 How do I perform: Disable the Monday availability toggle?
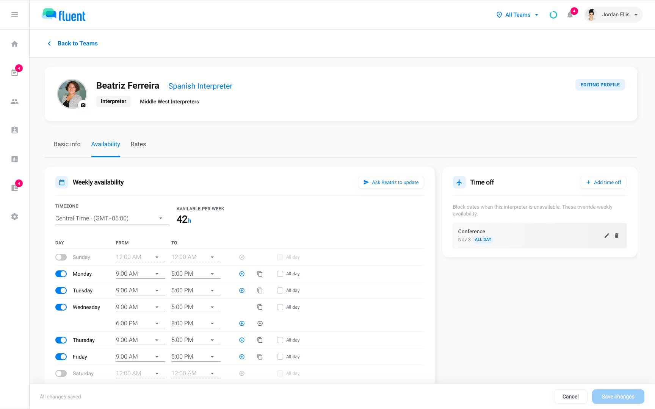click(61, 274)
